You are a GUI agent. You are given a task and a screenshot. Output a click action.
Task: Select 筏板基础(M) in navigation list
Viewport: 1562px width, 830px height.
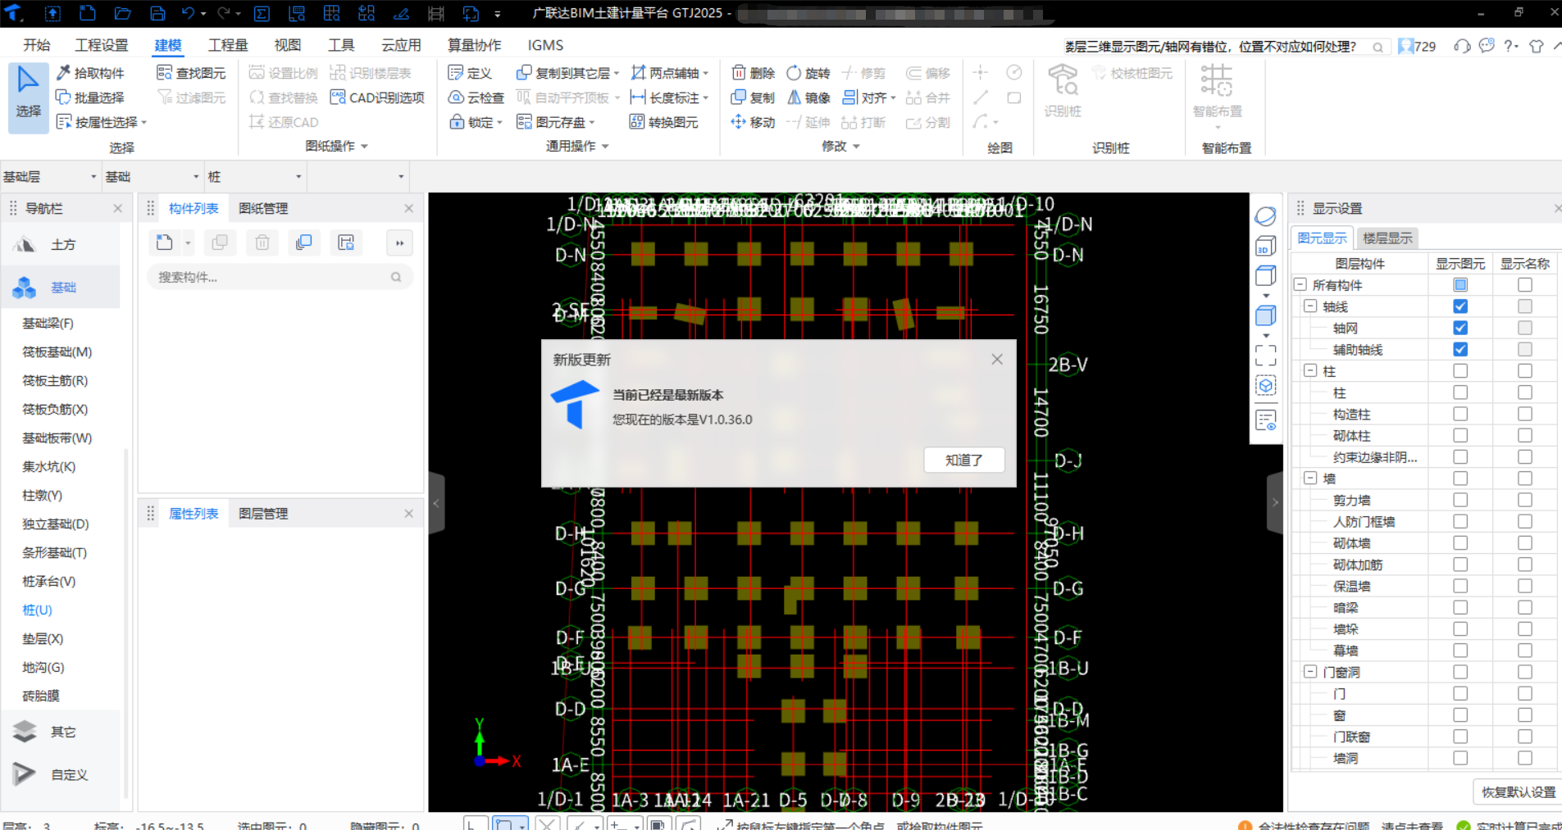click(x=57, y=352)
